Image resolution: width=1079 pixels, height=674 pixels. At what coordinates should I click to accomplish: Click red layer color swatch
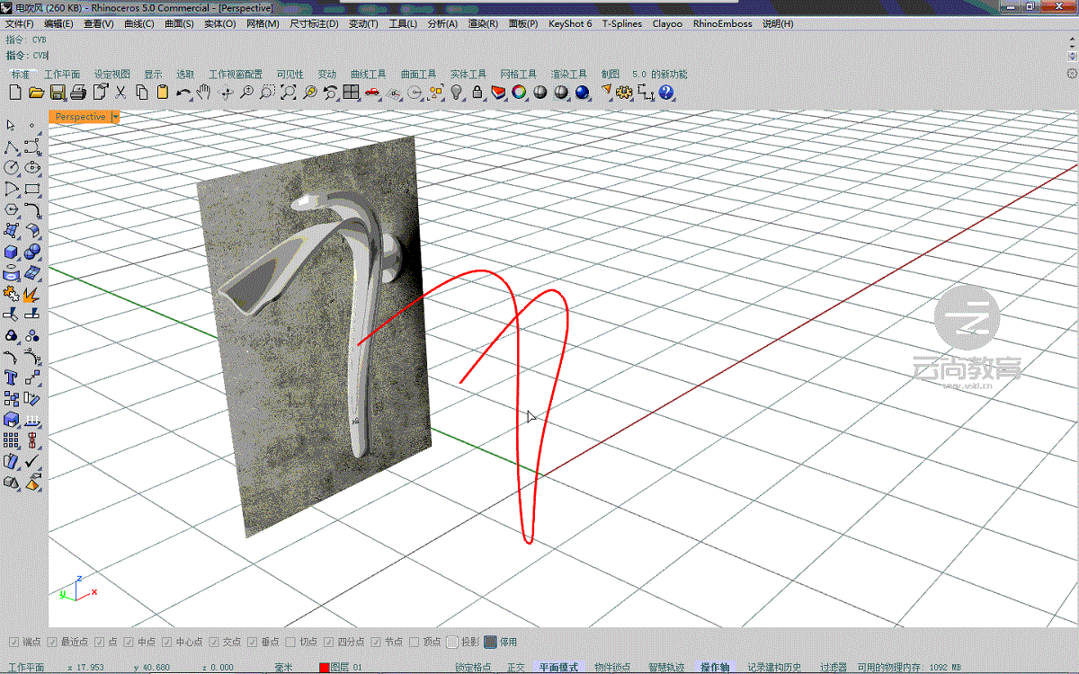(324, 668)
